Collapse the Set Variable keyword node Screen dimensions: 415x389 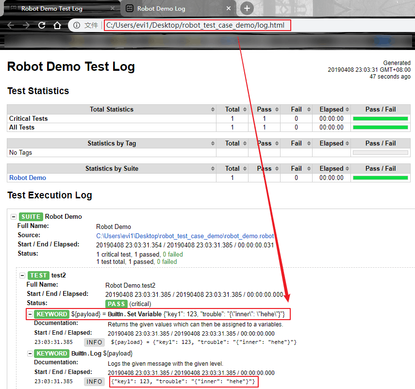tap(30, 314)
